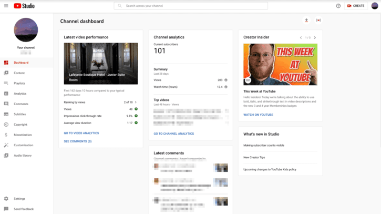
Task: Click WATCH ON YOUTUBE link
Action: tap(259, 115)
